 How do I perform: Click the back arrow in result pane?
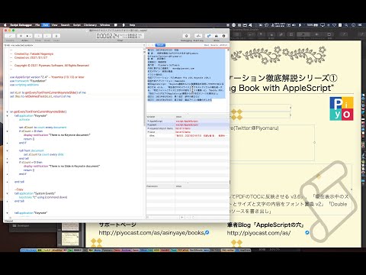click(149, 45)
